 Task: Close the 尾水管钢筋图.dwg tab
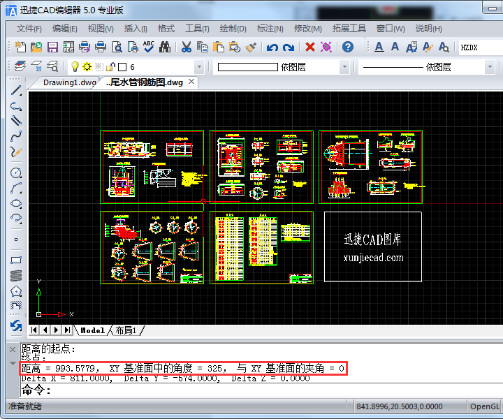click(191, 82)
